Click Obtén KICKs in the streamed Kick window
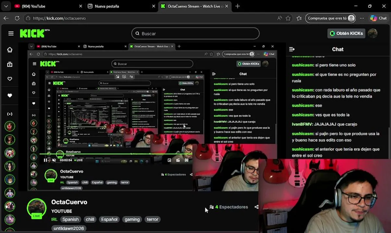Viewport: 391px width, 233px height. coord(248,64)
